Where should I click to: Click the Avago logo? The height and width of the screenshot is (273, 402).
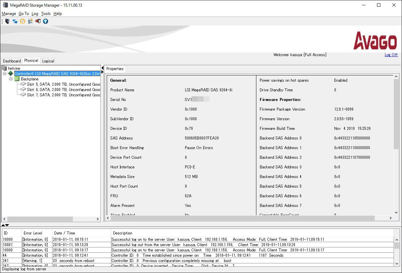pos(375,41)
